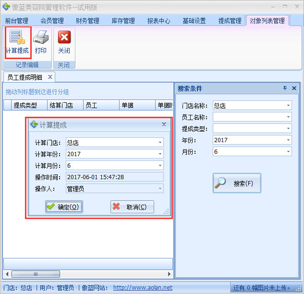Close the 员工提成明细 tab
This screenshot has height=294, width=304.
[x=50, y=77]
